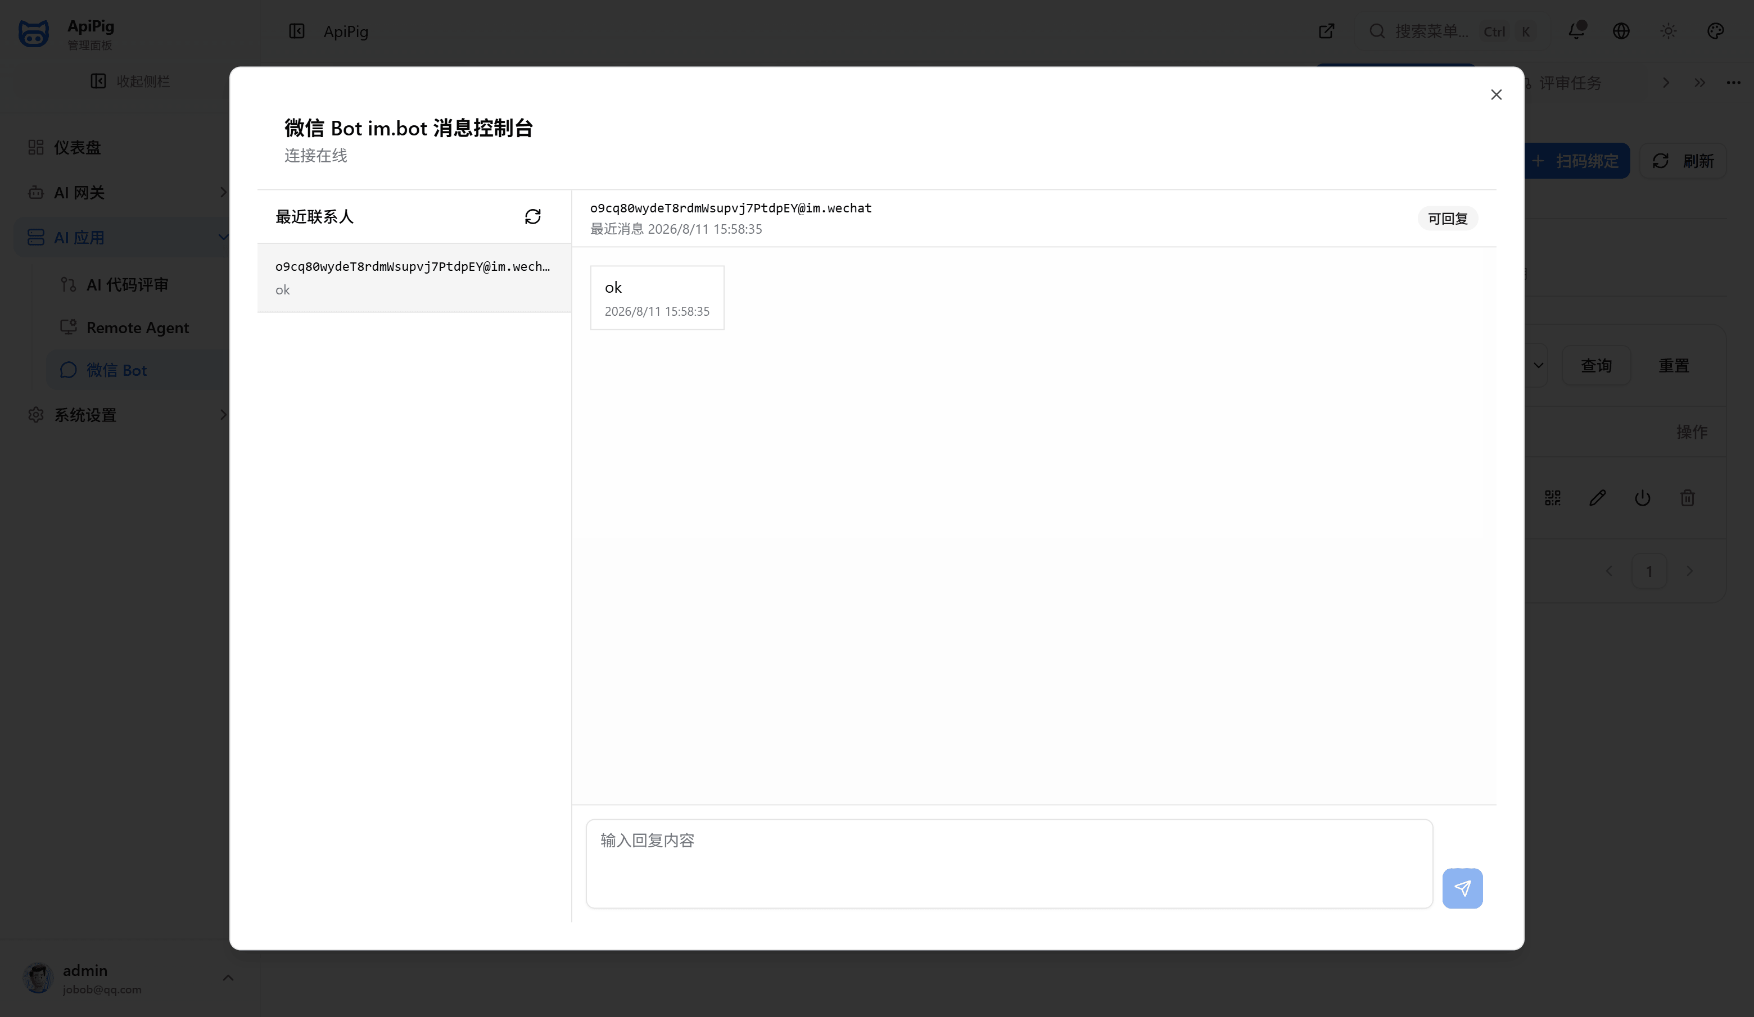Open the tab bar more options menu
This screenshot has width=1754, height=1017.
click(x=1734, y=83)
